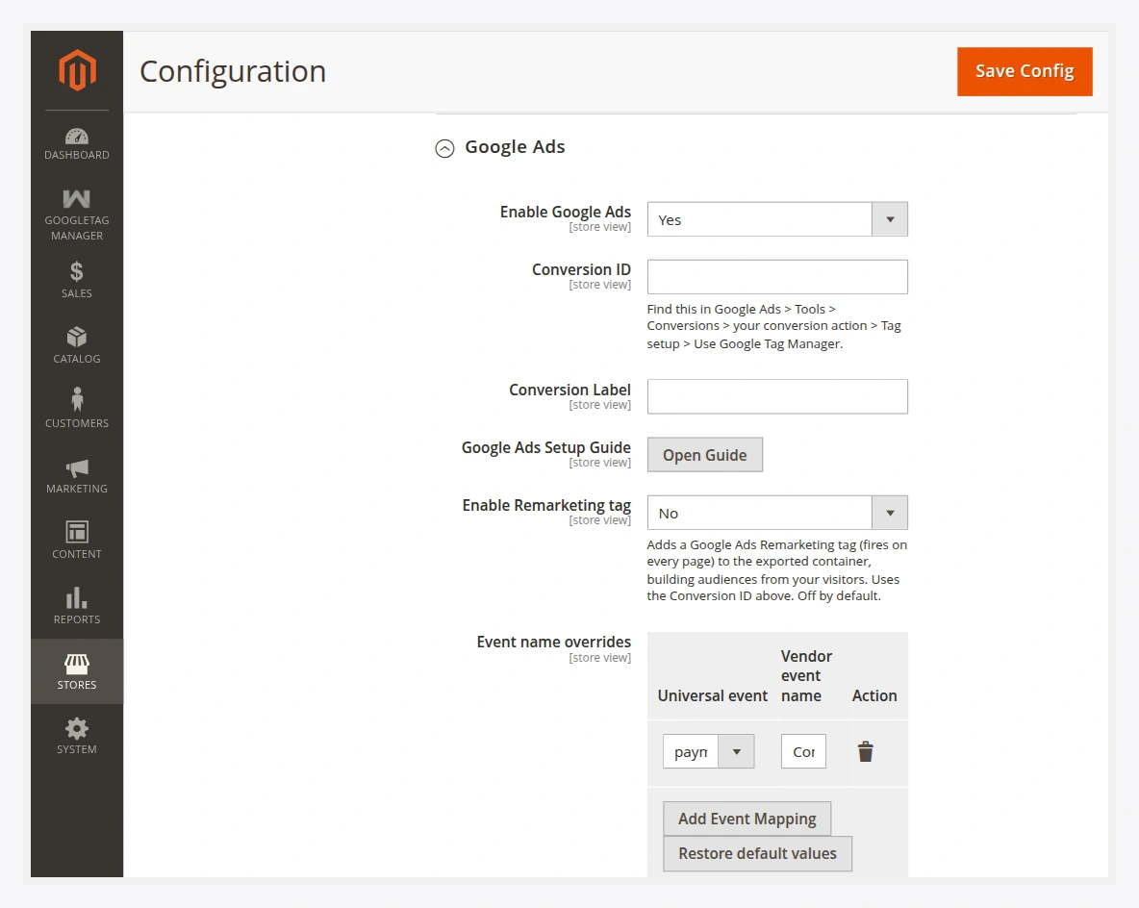This screenshot has height=908, width=1139.
Task: Open the Sales dollar icon
Action: 76,271
